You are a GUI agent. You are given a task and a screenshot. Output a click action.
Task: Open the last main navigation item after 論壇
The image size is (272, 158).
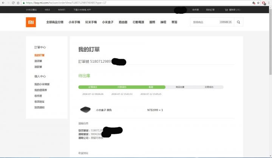point(174,22)
